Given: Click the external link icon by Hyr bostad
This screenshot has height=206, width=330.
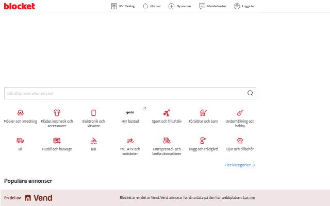Looking at the screenshot, I should [144, 109].
